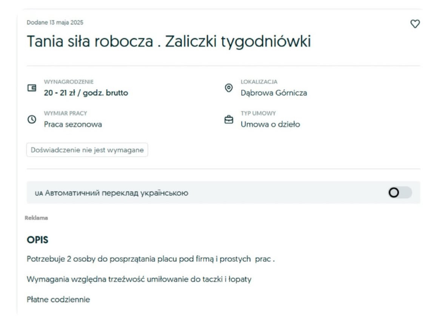Viewport: 445px width, 318px height.
Task: Click the 'Doświadczenie nie jest wymagane' tag
Action: click(x=87, y=150)
